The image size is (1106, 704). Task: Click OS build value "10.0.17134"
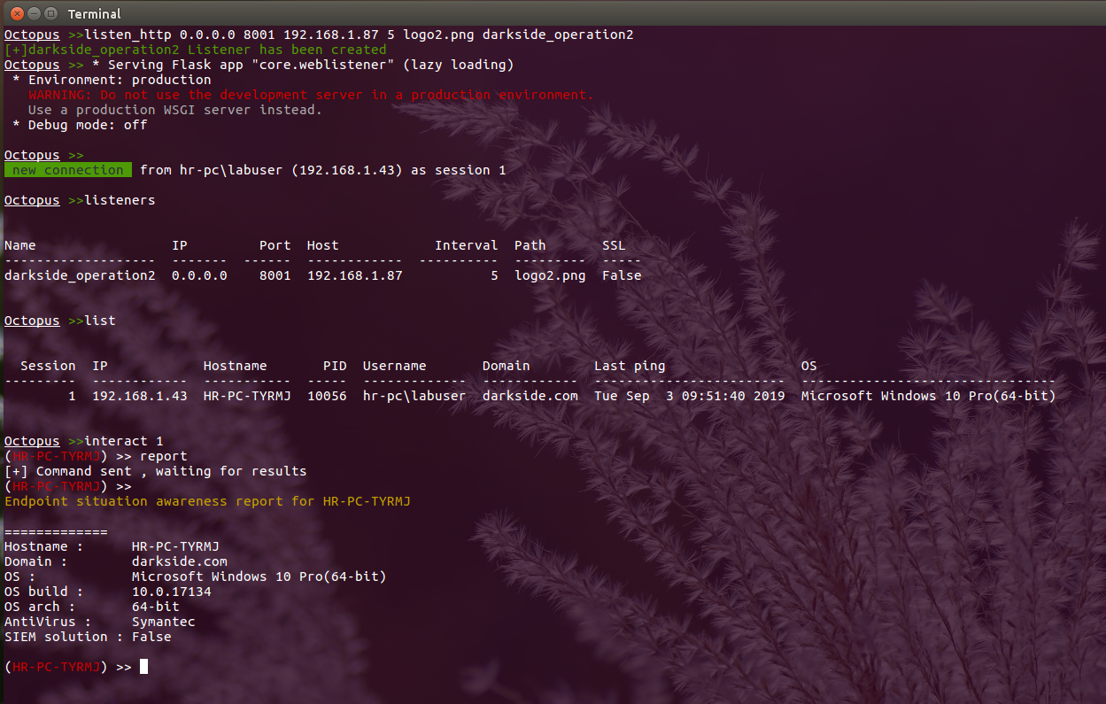[x=172, y=592]
